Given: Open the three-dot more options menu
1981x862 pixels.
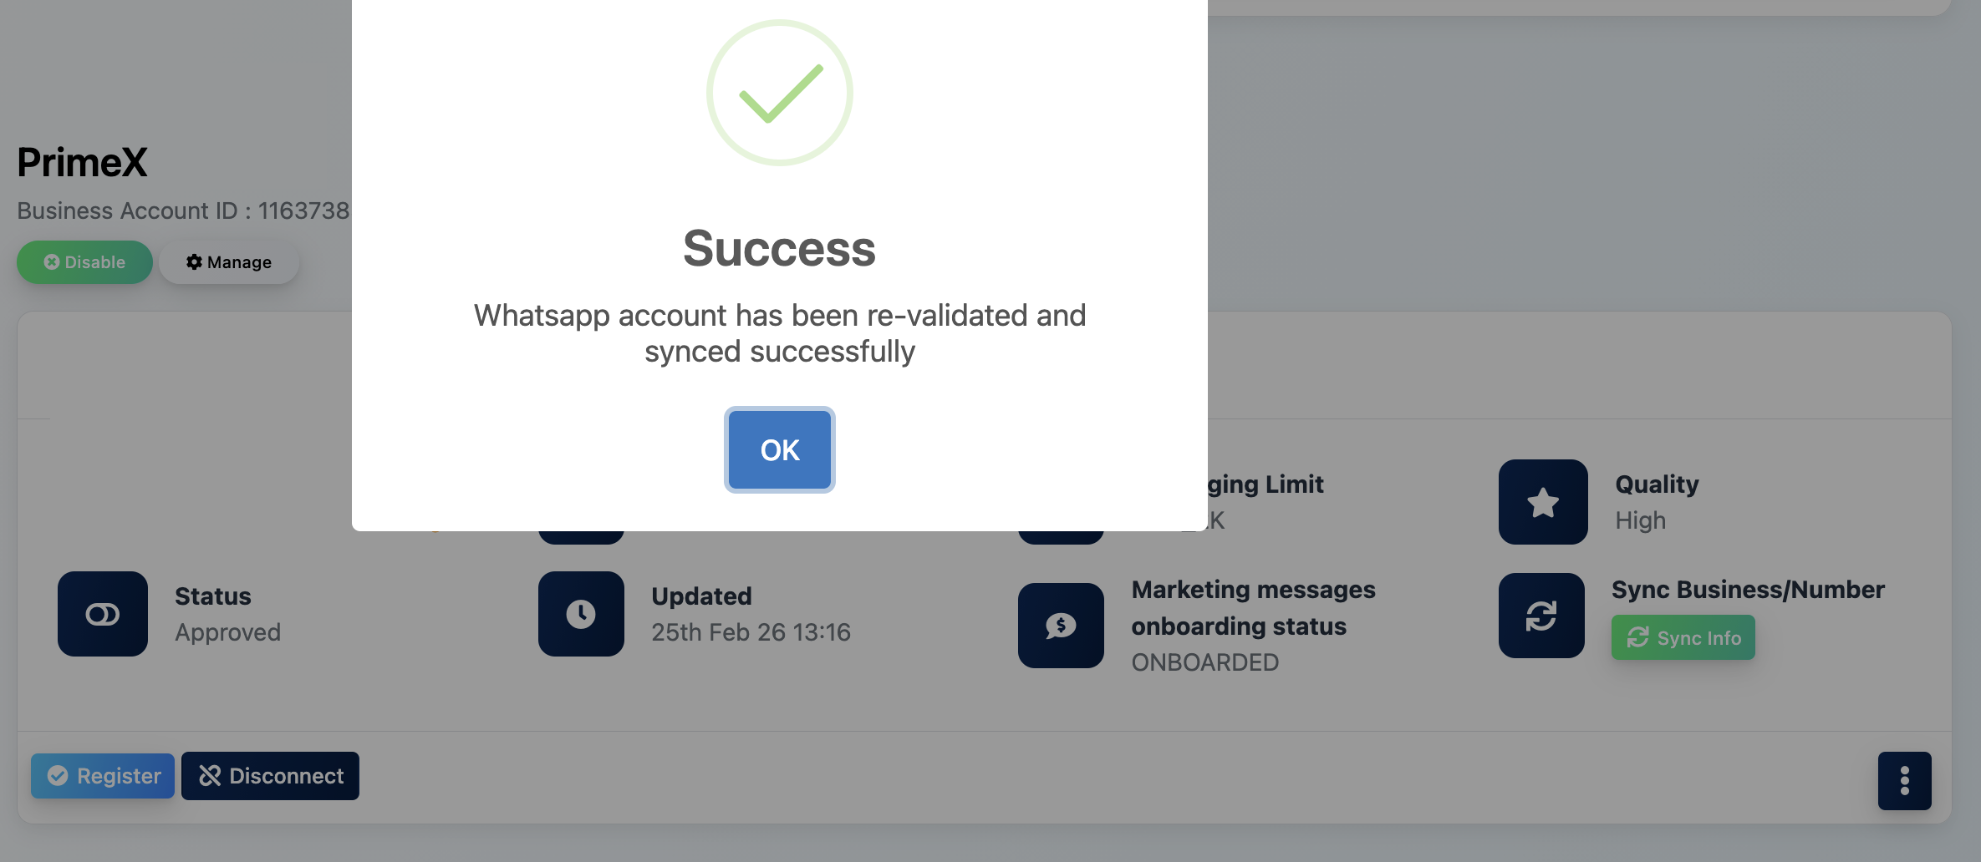Looking at the screenshot, I should click(x=1904, y=781).
